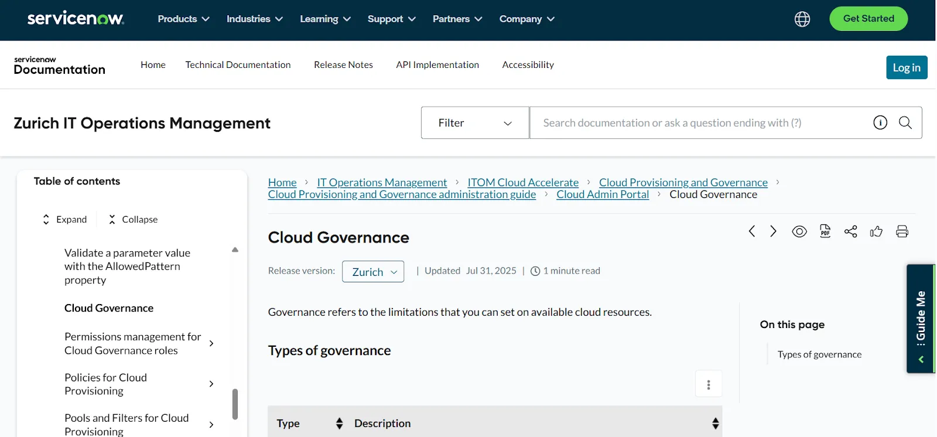Open the Zurich release version dropdown
This screenshot has width=937, height=437.
[x=373, y=272]
